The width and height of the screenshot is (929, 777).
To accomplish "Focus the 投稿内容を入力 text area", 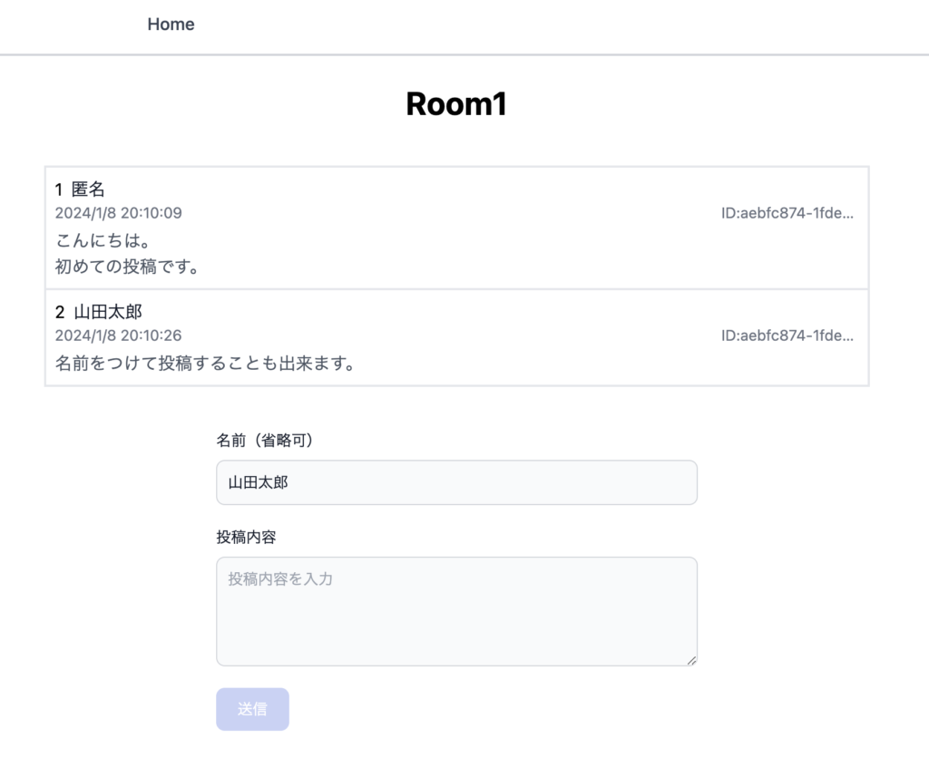I will click(x=456, y=611).
